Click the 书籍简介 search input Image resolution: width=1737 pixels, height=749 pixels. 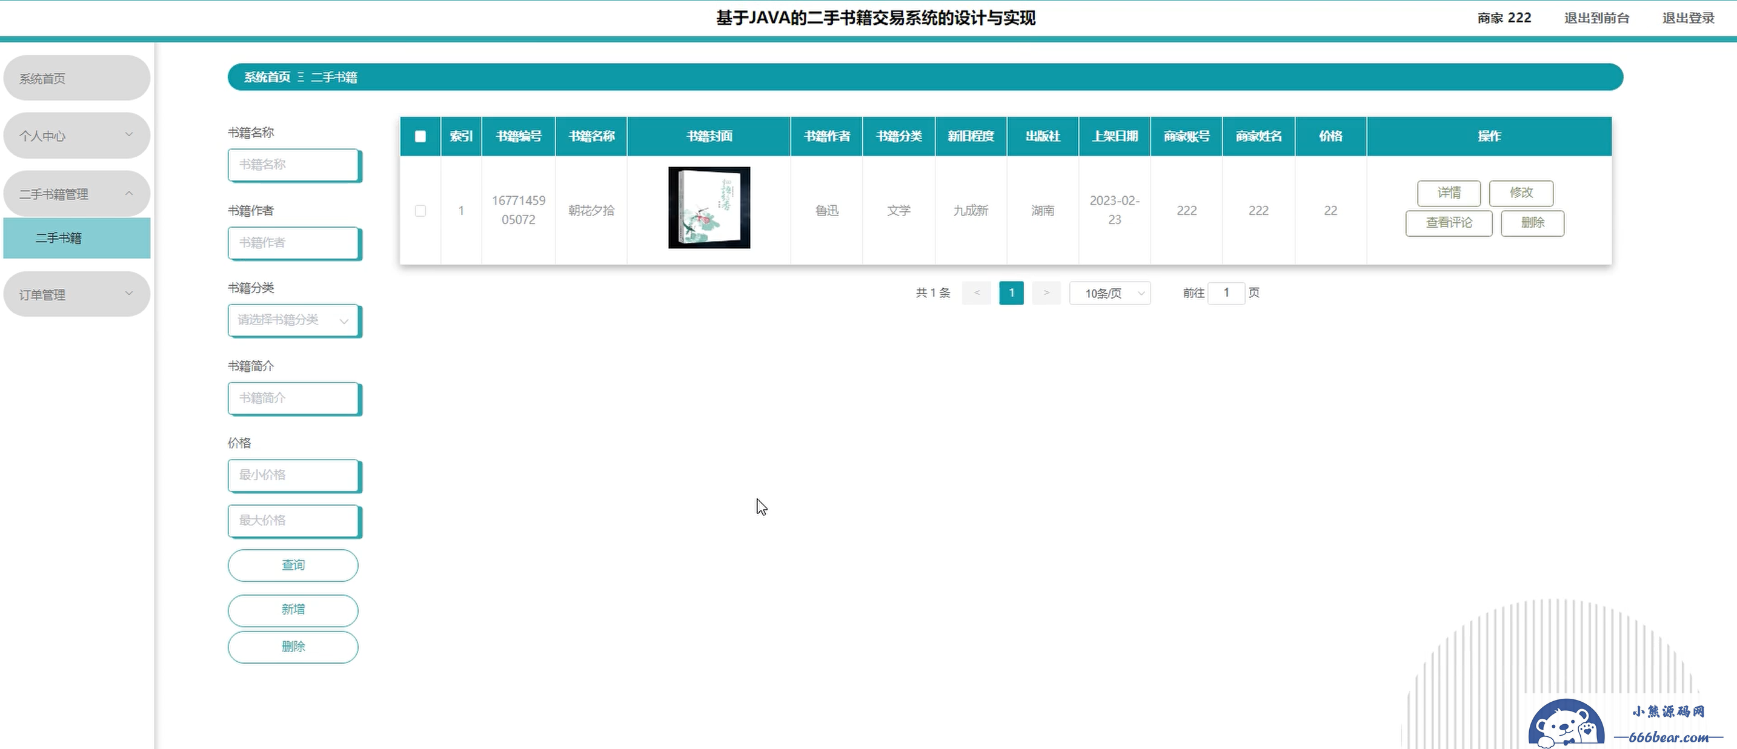(x=293, y=398)
